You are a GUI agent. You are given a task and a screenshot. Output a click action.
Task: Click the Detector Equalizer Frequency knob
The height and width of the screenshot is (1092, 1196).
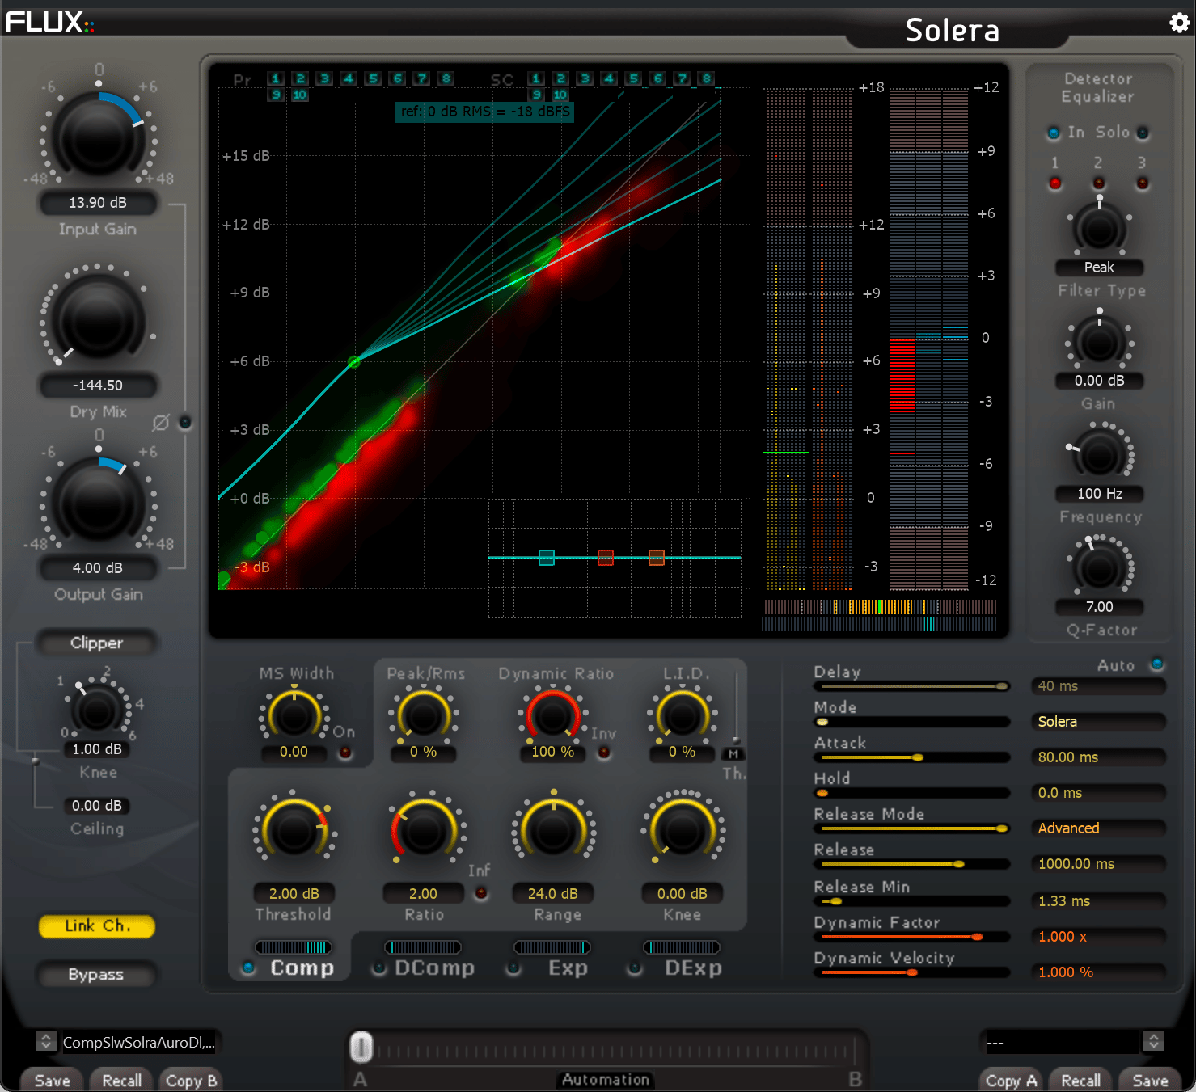(x=1099, y=456)
